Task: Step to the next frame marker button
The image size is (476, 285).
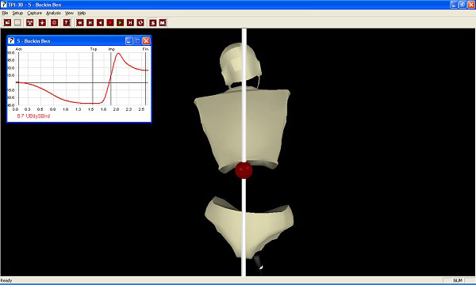Action: 130,23
